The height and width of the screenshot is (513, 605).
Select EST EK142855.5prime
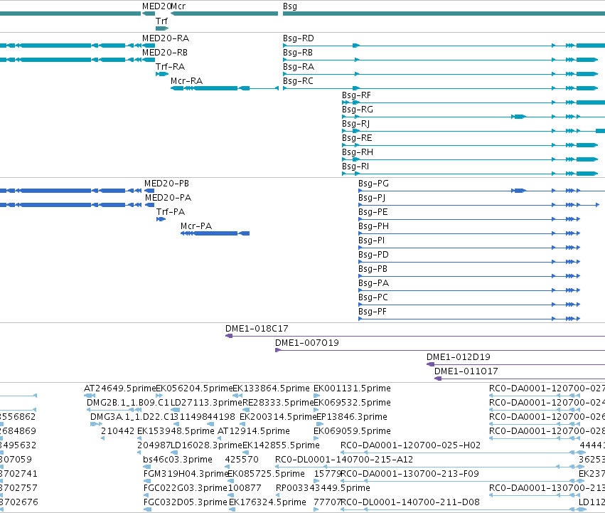[281, 446]
